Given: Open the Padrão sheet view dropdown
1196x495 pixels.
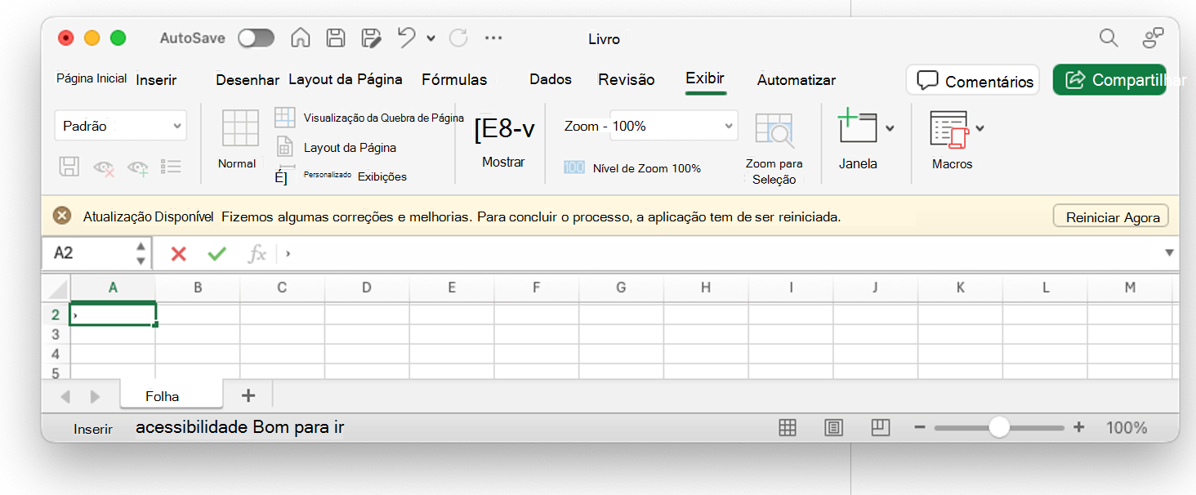Looking at the screenshot, I should tap(121, 126).
